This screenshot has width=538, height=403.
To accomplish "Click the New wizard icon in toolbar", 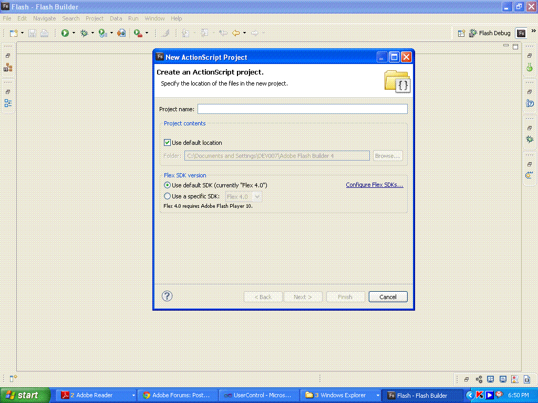I will pos(13,33).
